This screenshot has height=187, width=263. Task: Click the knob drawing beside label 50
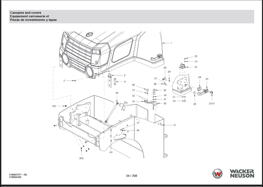tap(147, 89)
